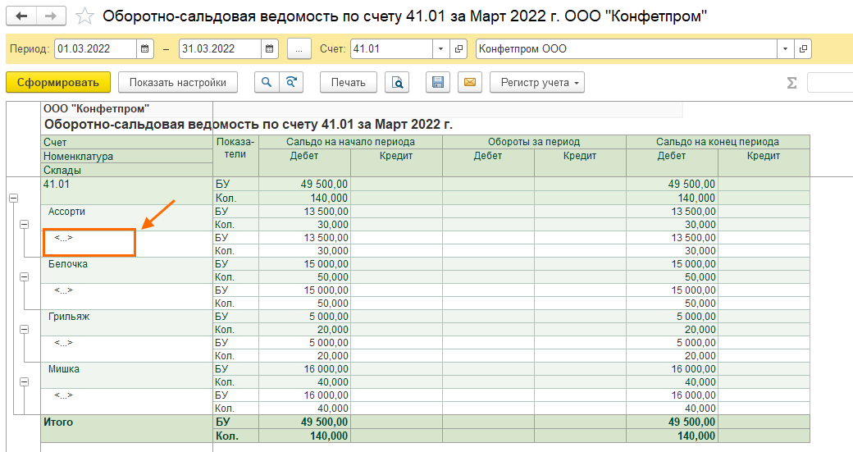The width and height of the screenshot is (853, 452).
Task: Collapse the Ассорти group
Action: [24, 224]
